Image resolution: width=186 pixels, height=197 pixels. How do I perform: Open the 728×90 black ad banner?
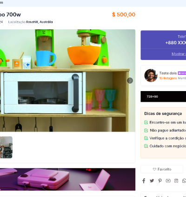tap(163, 97)
